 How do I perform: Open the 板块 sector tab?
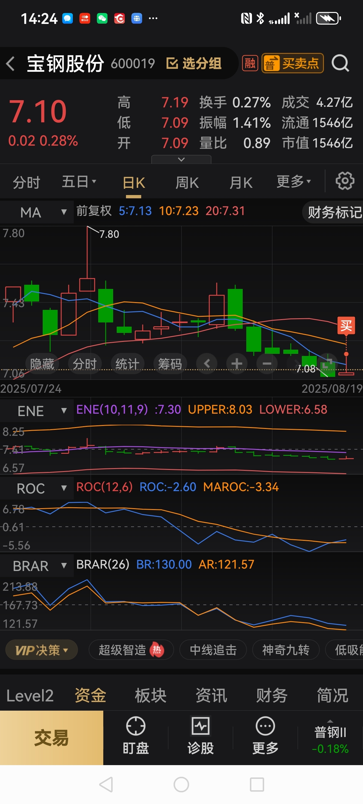[x=151, y=696]
